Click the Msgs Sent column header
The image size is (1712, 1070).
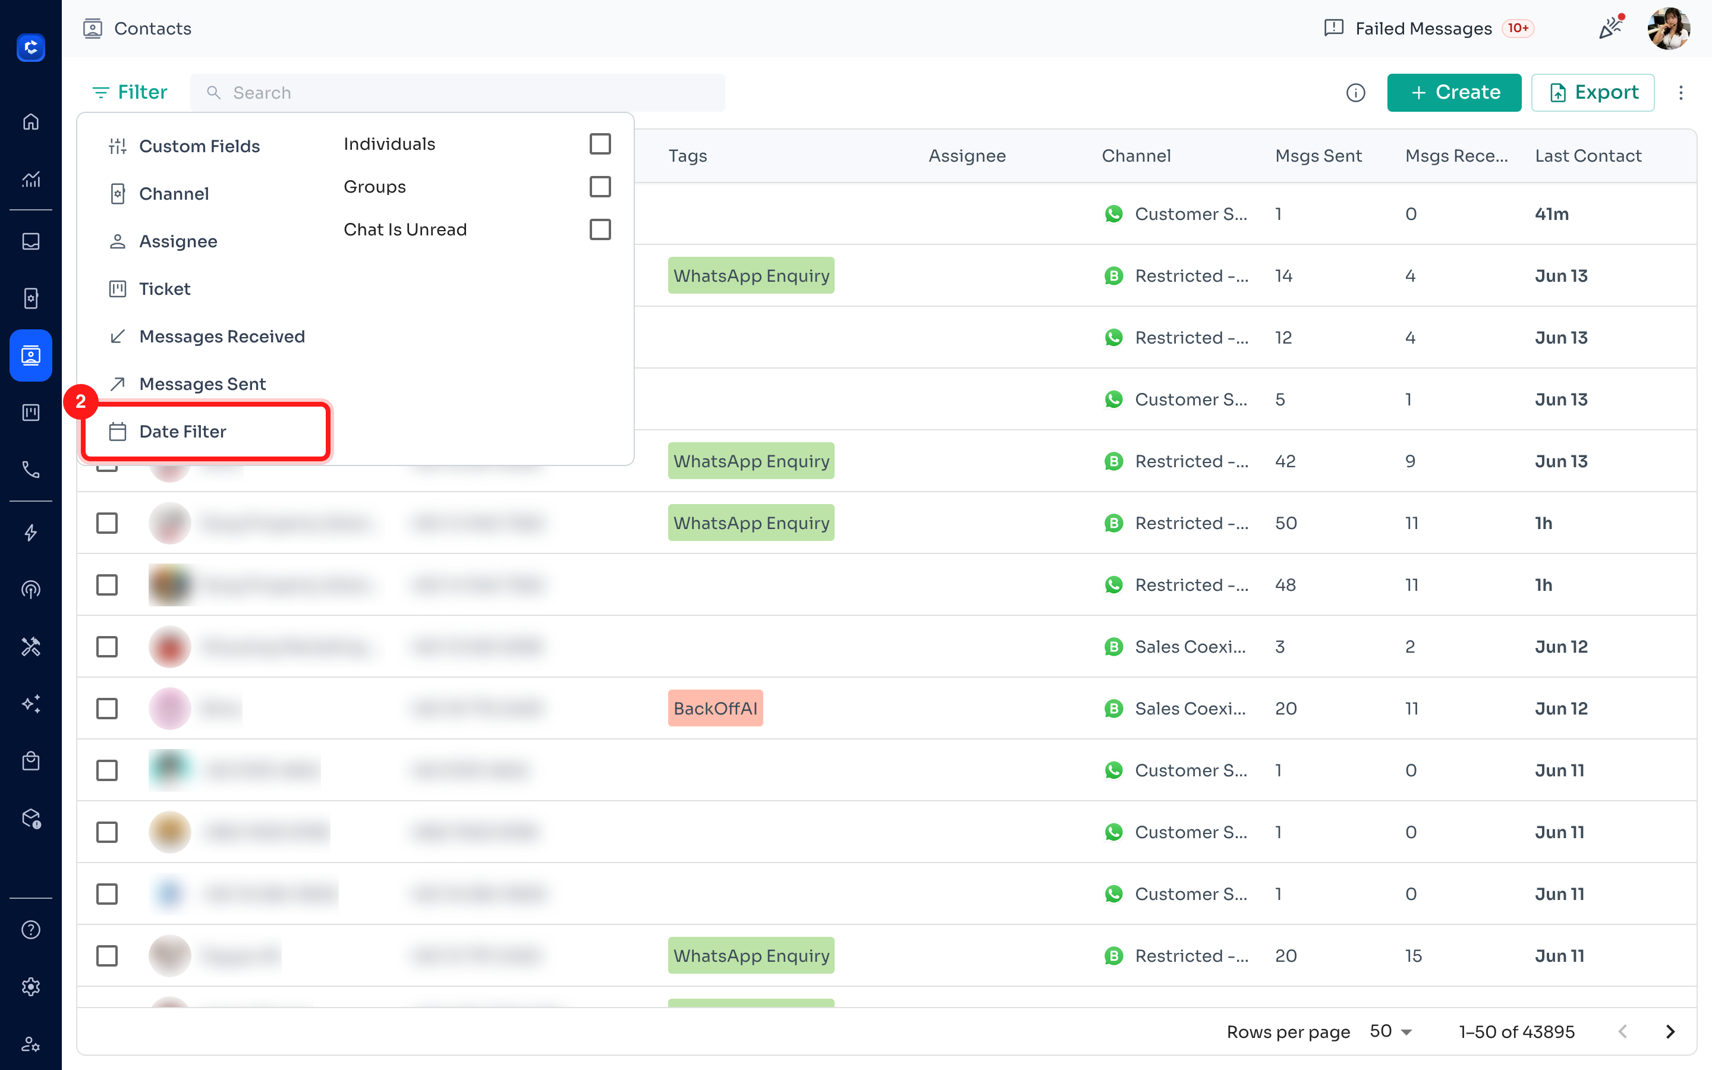pos(1318,156)
